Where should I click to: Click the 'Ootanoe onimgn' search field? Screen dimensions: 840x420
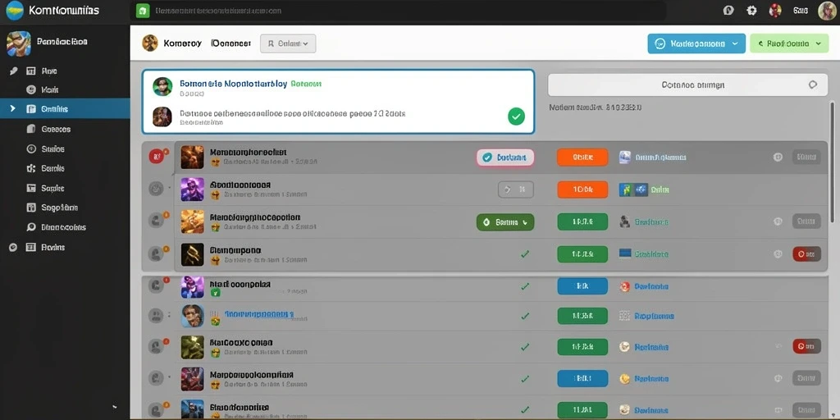click(x=688, y=84)
